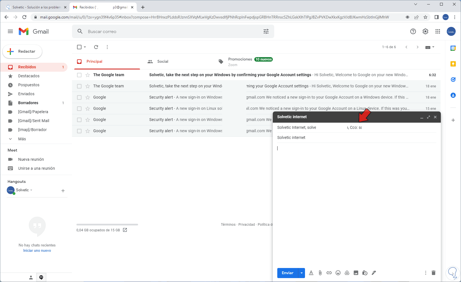461x282 pixels.
Task: Open the Enviados folder
Action: click(34, 94)
